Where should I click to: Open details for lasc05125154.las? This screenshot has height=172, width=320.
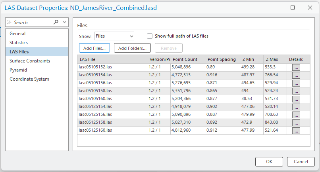(x=296, y=107)
